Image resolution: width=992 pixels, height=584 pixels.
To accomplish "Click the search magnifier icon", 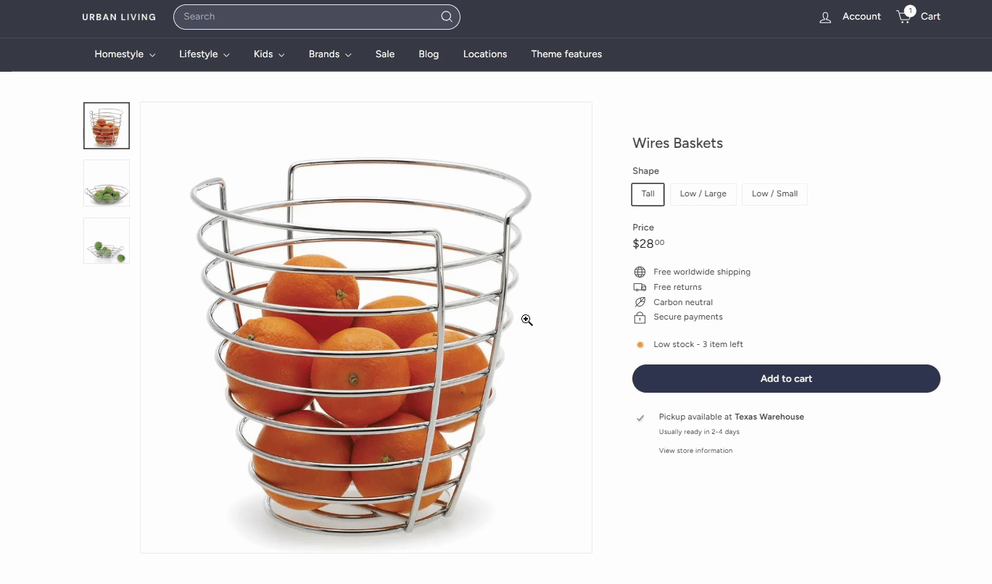I will tap(447, 17).
